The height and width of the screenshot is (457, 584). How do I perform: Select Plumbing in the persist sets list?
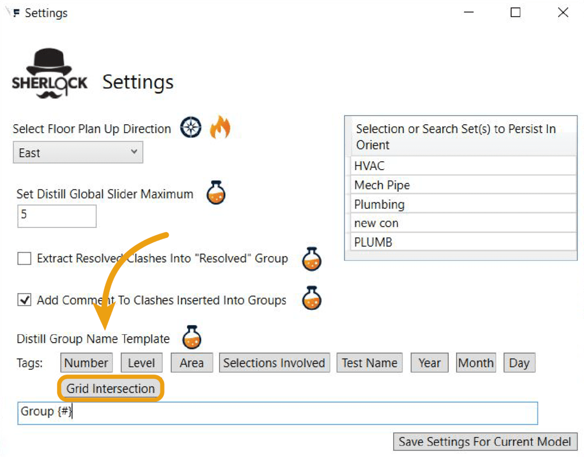point(463,204)
